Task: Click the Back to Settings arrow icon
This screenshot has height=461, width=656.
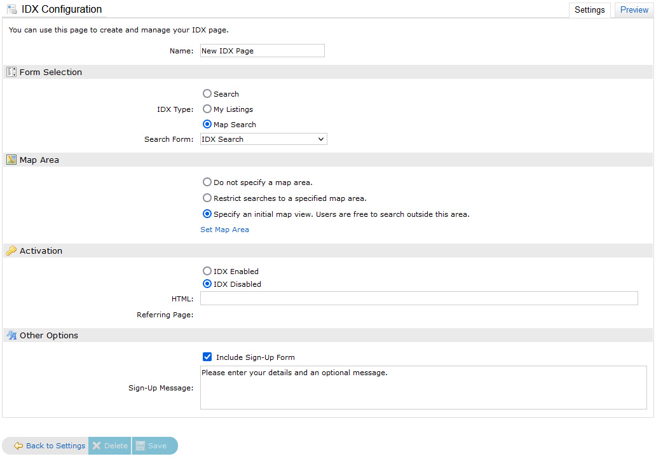Action: point(18,446)
